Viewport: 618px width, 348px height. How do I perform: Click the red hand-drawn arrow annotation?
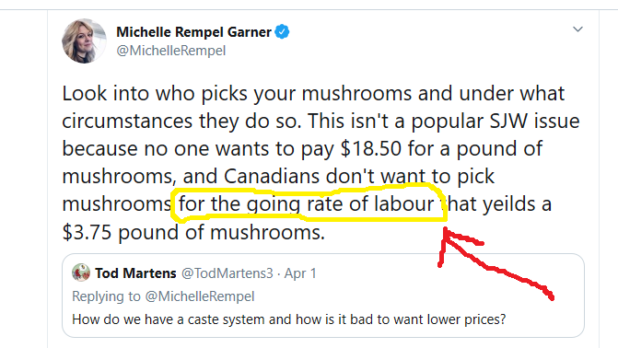click(496, 263)
